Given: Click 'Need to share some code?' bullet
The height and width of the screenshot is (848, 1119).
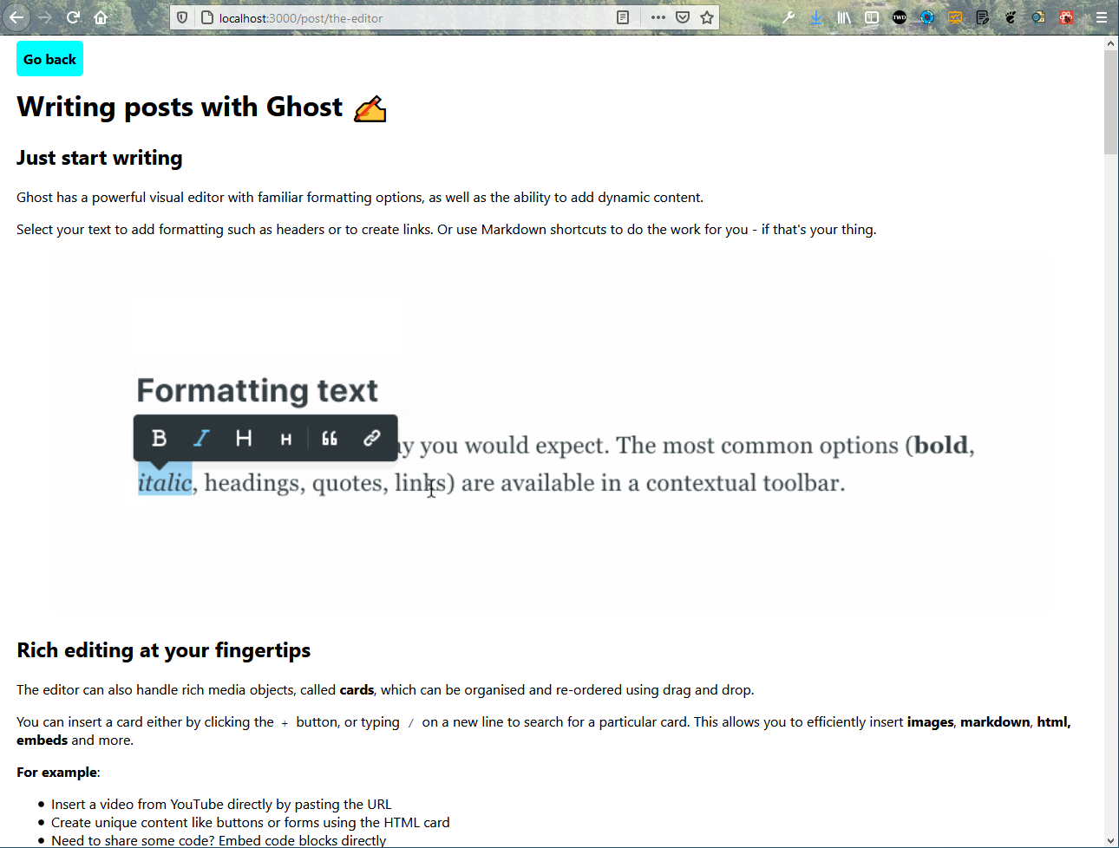Looking at the screenshot, I should coord(219,840).
